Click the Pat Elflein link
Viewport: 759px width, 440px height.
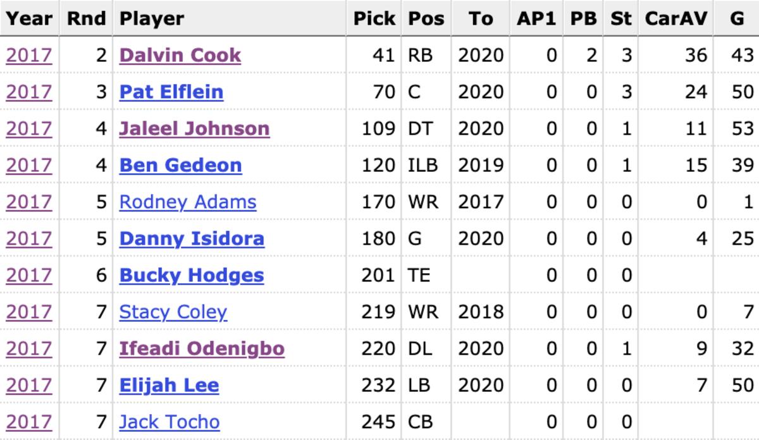[171, 92]
